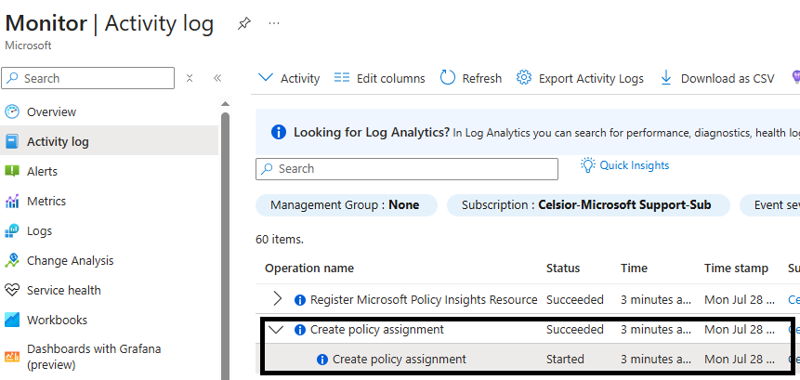
Task: Click info icon of Register Microsoft Policy row
Action: coord(300,300)
